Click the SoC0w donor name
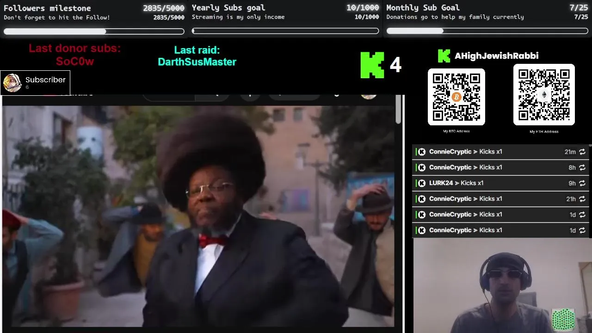This screenshot has width=592, height=333. point(75,62)
